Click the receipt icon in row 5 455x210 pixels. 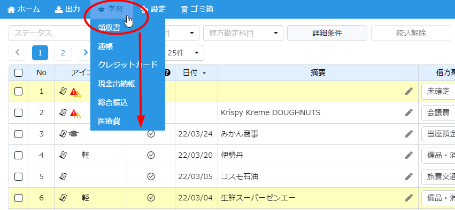[x=63, y=176]
